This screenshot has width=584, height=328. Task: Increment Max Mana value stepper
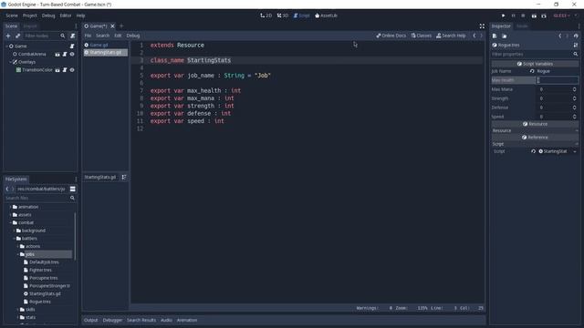pos(574,89)
